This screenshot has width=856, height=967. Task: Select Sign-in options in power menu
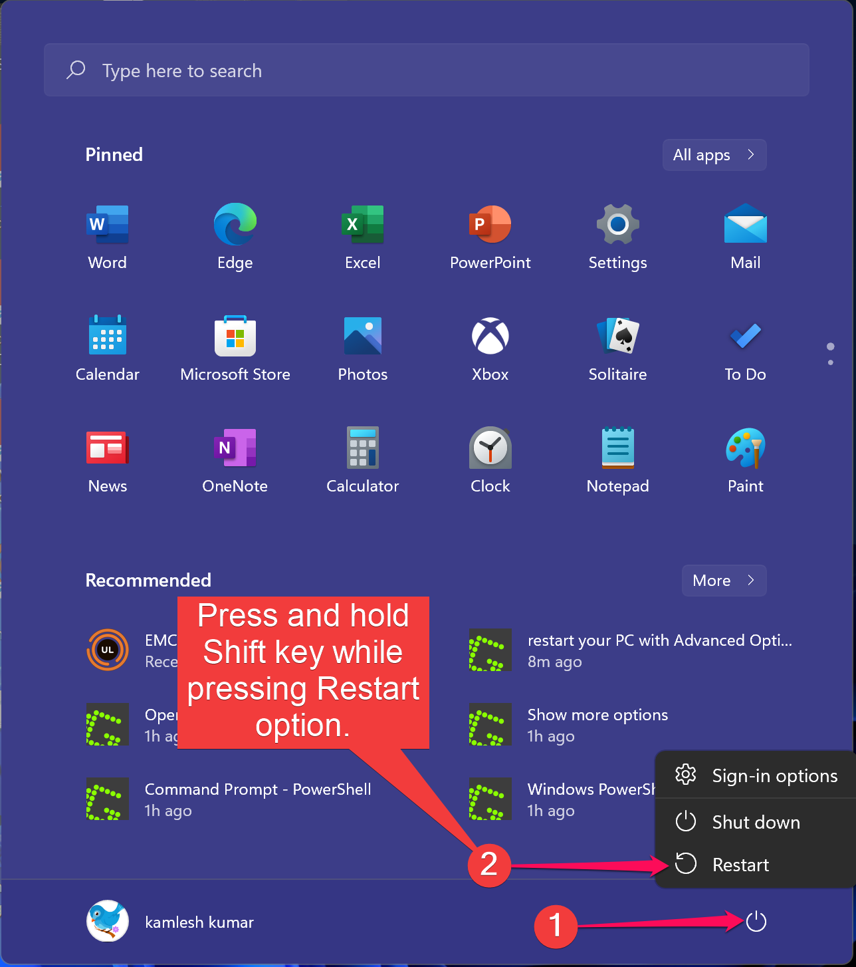coord(756,775)
